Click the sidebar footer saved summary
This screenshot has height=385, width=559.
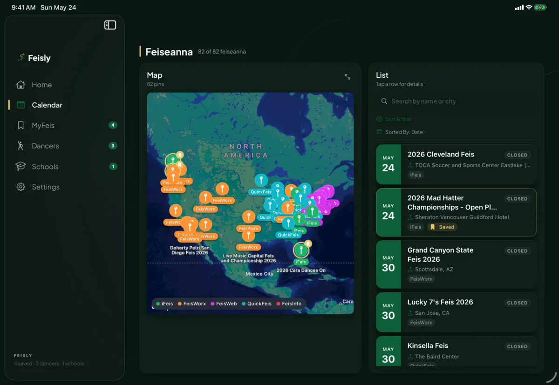(49, 364)
